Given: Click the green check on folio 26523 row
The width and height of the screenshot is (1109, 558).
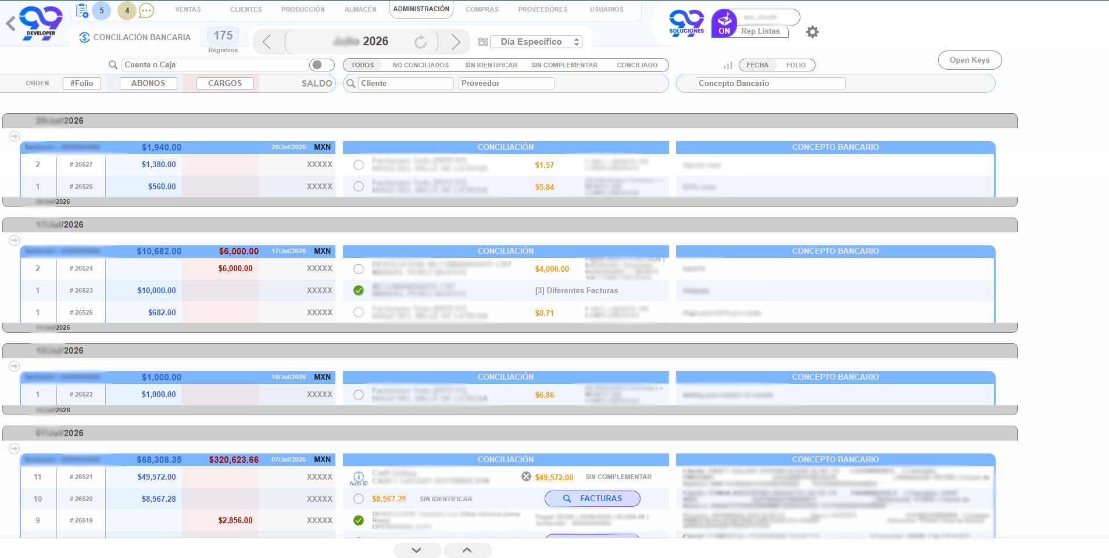Looking at the screenshot, I should (x=359, y=290).
